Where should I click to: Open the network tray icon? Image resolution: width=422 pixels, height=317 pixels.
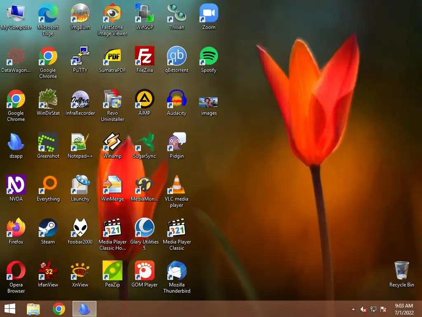pyautogui.click(x=373, y=309)
